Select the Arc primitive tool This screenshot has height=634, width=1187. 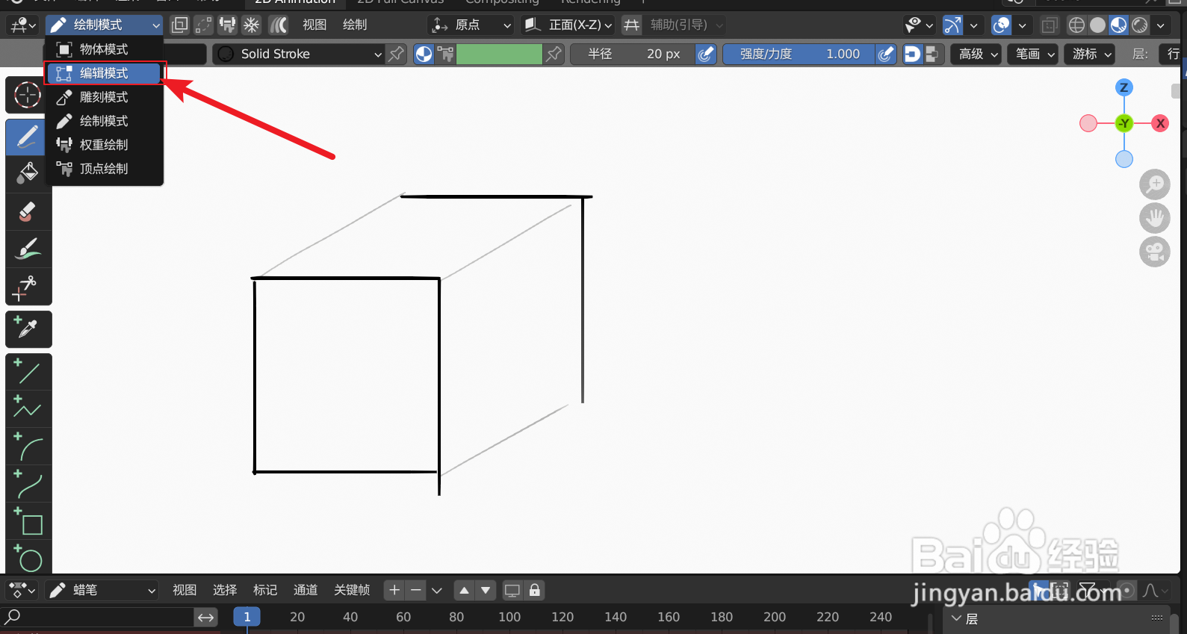[x=28, y=446]
